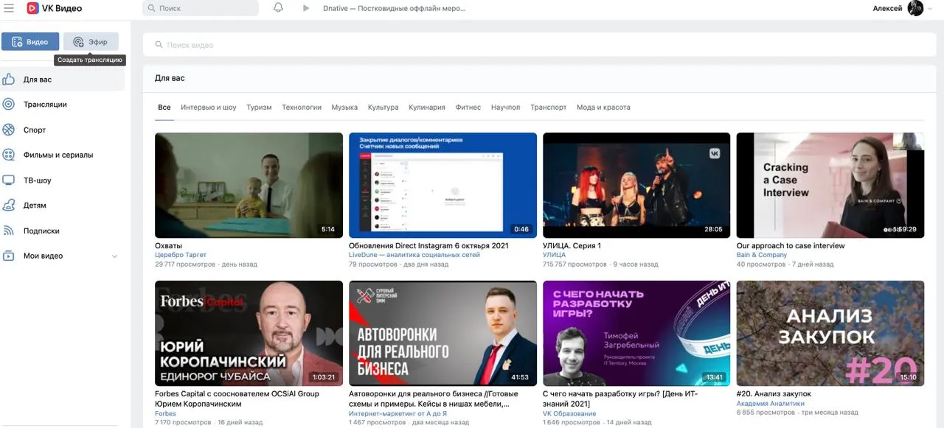Switch to Культура tab

[383, 108]
